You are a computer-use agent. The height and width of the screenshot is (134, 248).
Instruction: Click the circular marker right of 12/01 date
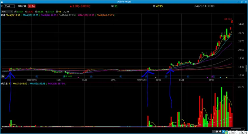121,77
